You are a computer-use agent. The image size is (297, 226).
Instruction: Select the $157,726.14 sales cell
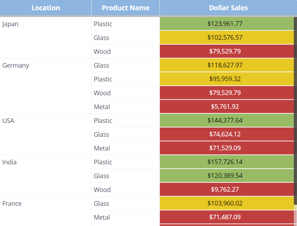[x=227, y=162]
